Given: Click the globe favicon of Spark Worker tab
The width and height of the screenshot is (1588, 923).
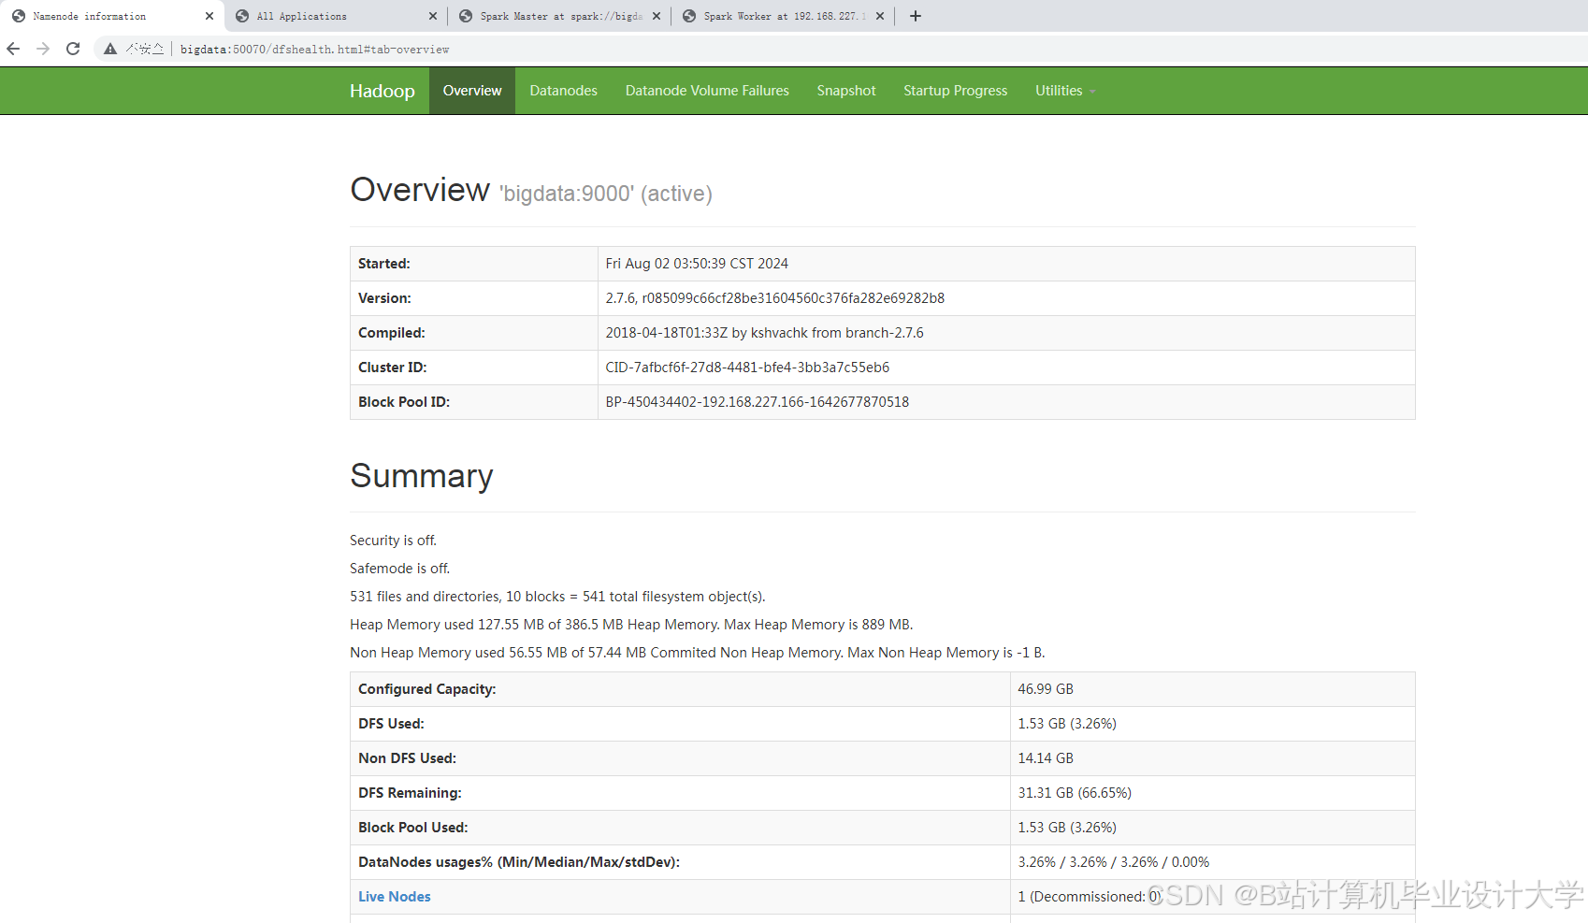Looking at the screenshot, I should [x=689, y=16].
